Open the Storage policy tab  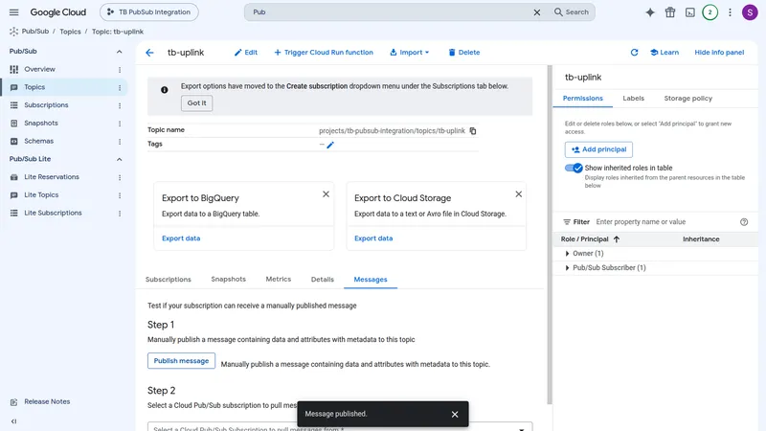coord(687,99)
